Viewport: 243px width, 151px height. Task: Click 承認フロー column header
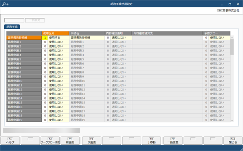(217, 33)
